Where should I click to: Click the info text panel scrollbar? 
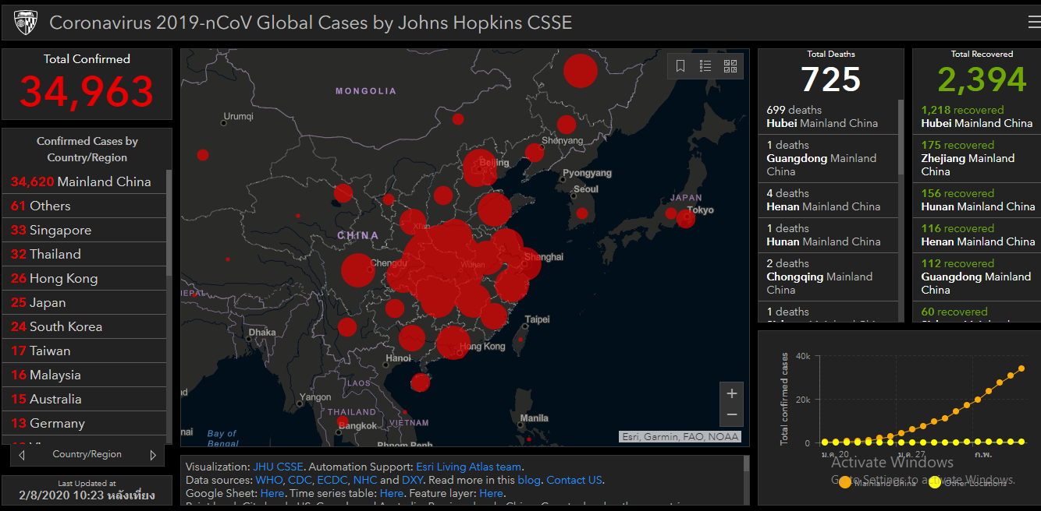(x=746, y=465)
